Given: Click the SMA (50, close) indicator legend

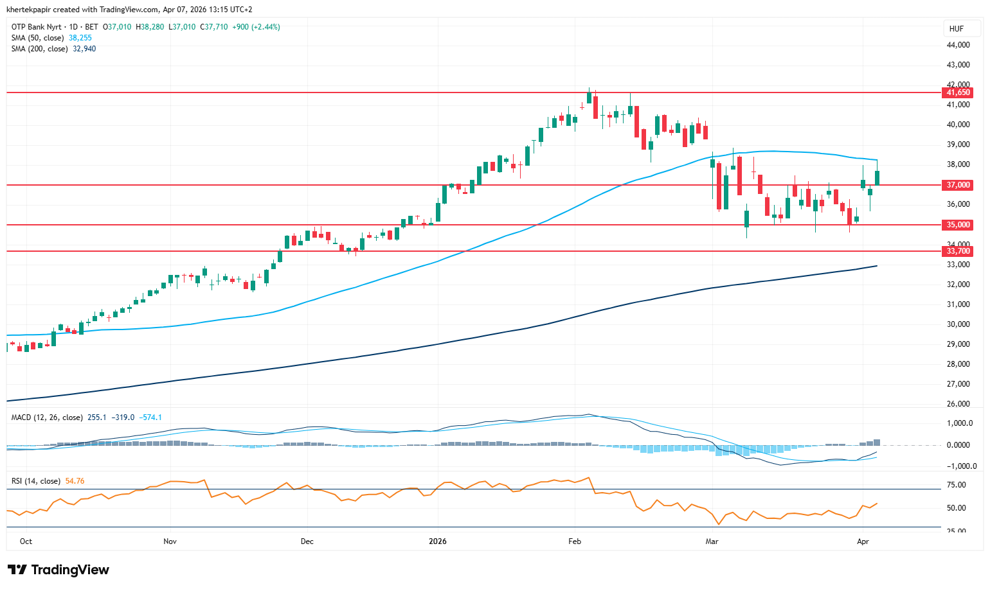Looking at the screenshot, I should 37,38.
